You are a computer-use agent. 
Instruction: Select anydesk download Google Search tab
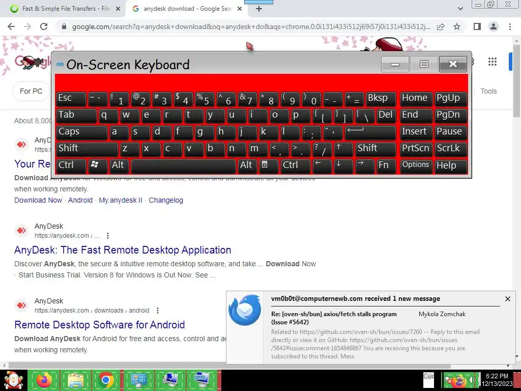click(x=186, y=9)
